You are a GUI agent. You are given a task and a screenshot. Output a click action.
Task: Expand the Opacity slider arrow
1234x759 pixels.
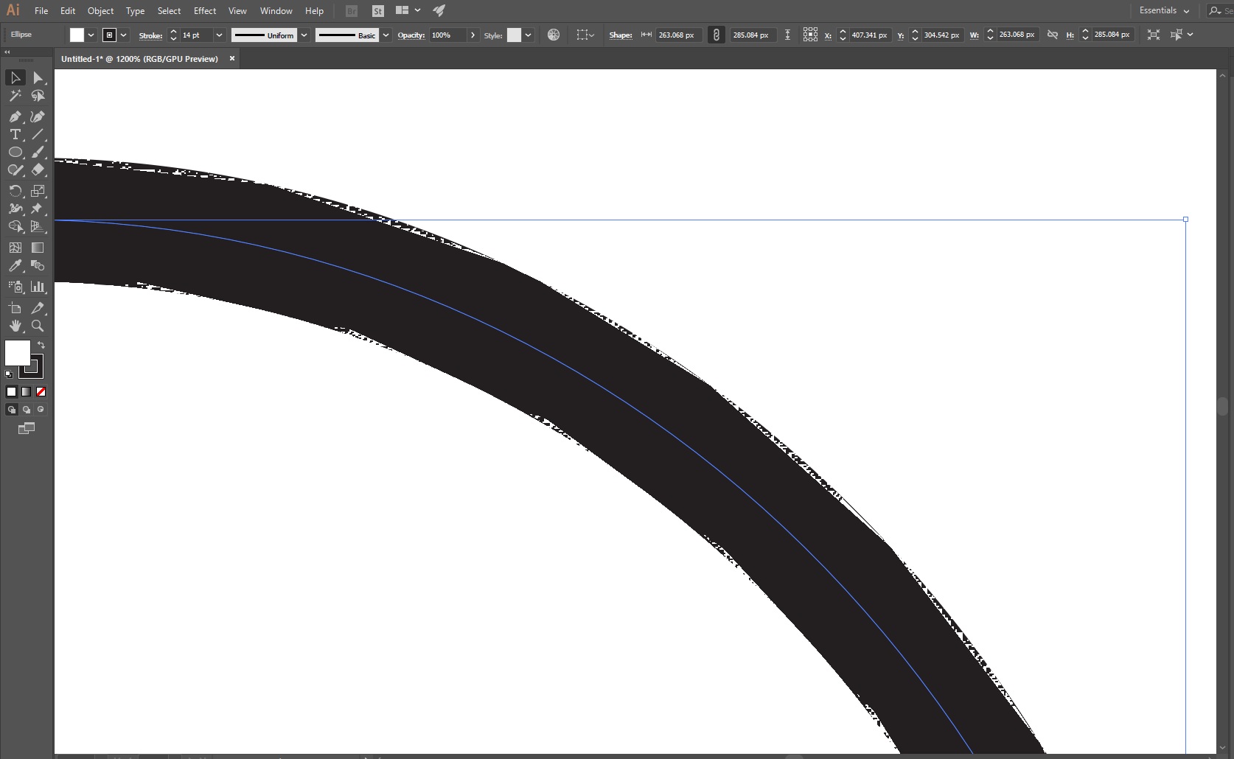[473, 35]
